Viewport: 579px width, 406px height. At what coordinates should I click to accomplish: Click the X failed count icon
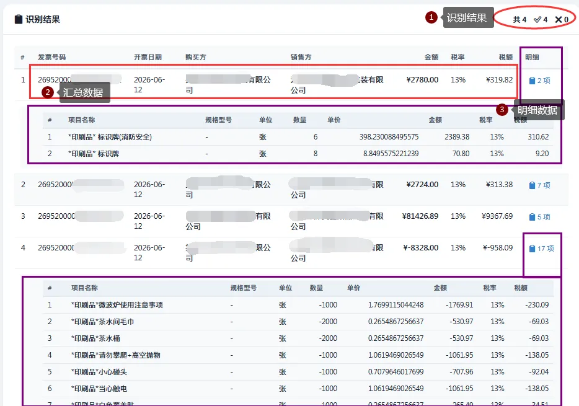click(x=559, y=20)
